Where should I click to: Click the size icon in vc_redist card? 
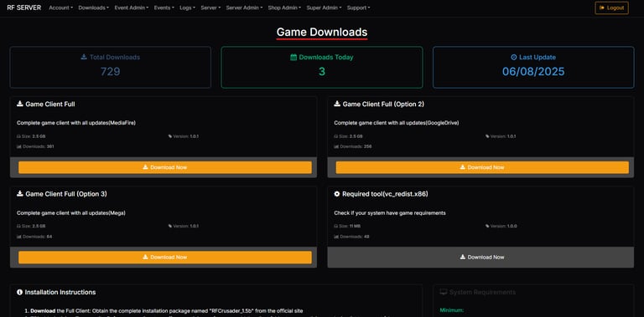[336, 226]
